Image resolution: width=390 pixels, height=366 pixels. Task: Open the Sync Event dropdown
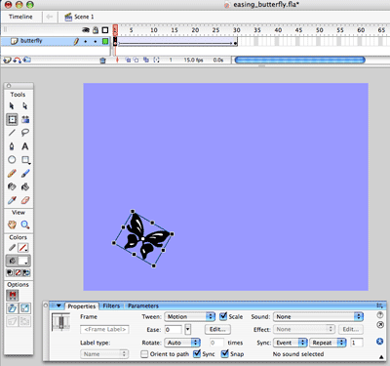291,343
